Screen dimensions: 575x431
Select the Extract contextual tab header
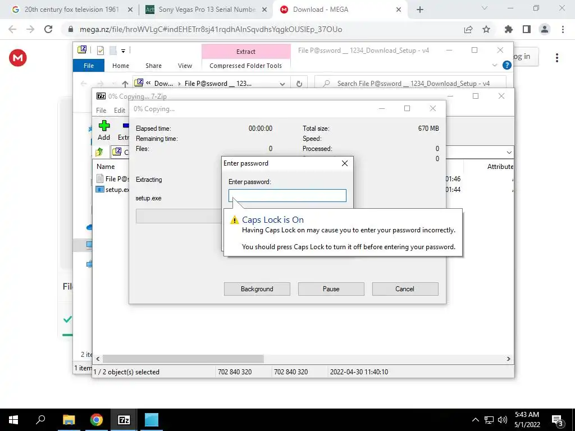click(x=246, y=51)
